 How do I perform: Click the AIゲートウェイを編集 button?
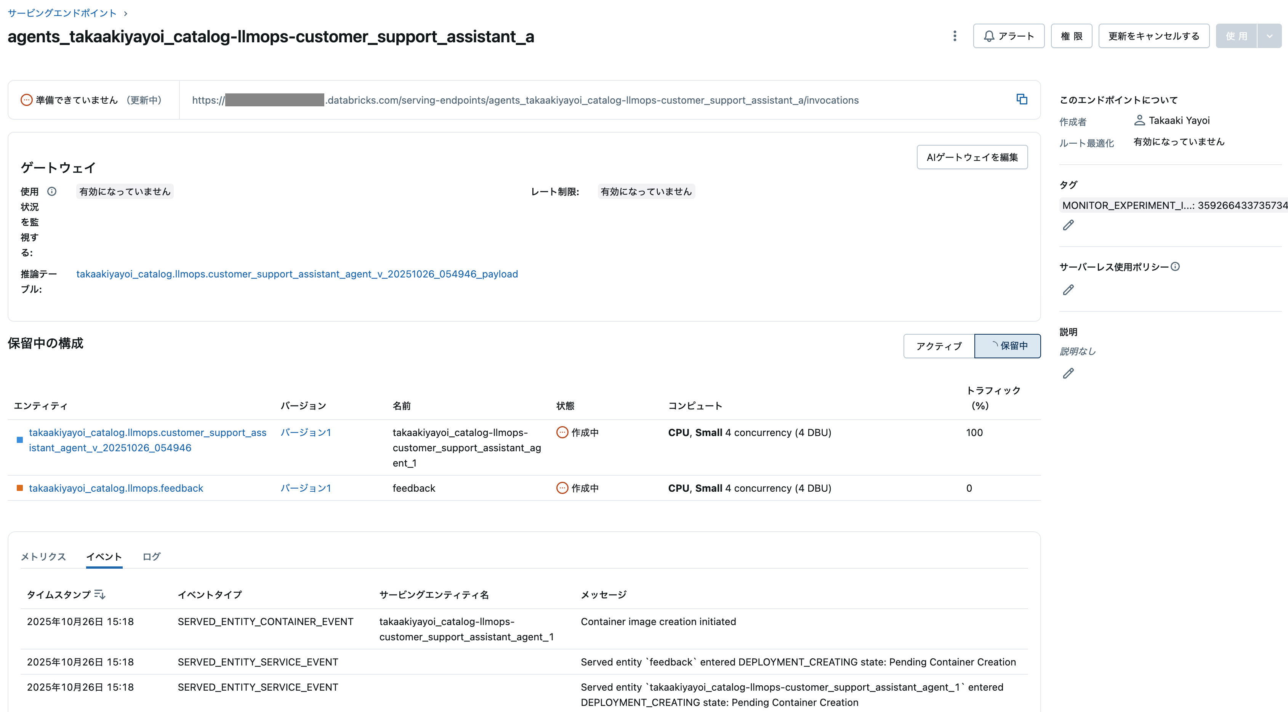coord(971,157)
